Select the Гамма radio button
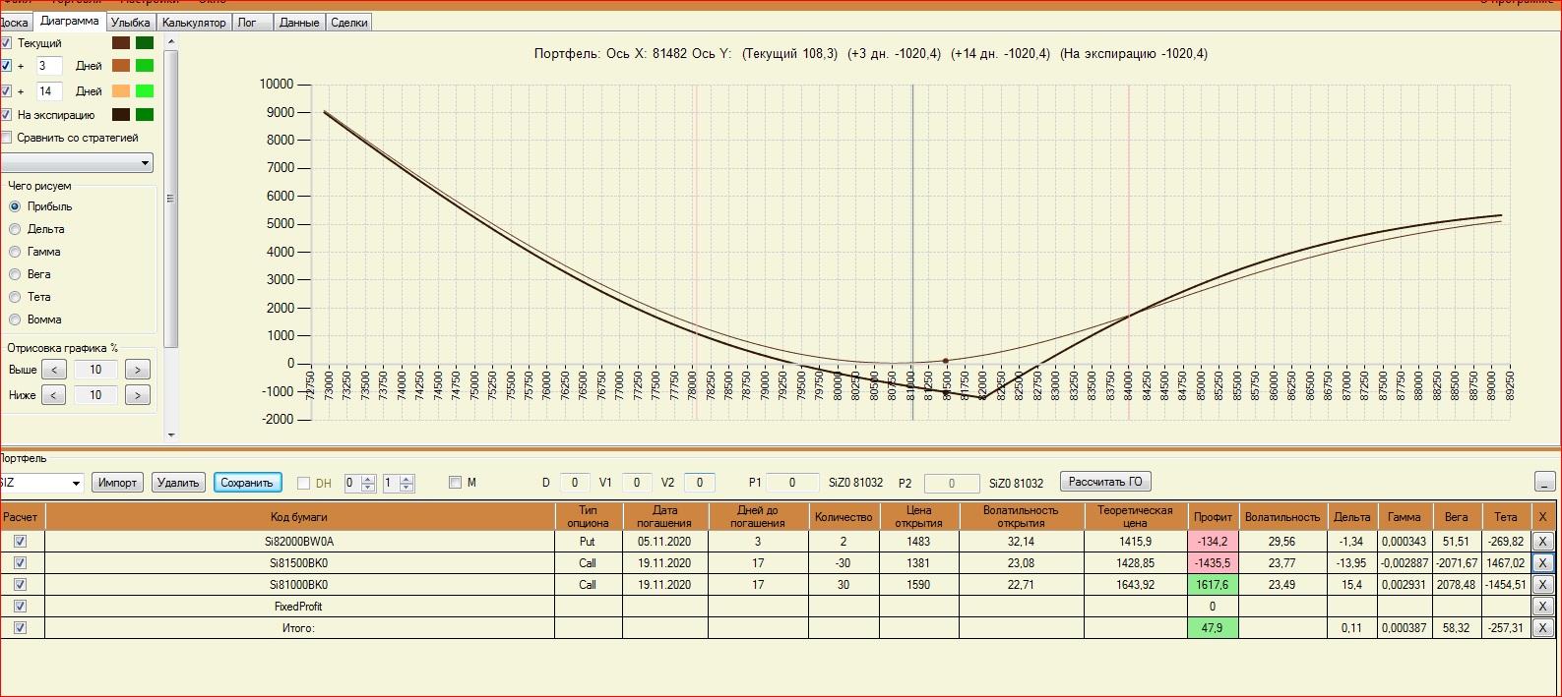Image resolution: width=1562 pixels, height=697 pixels. click(x=15, y=252)
